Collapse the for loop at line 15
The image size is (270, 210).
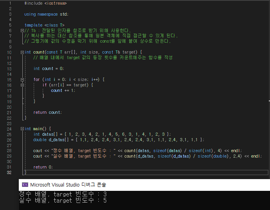(x=22, y=79)
